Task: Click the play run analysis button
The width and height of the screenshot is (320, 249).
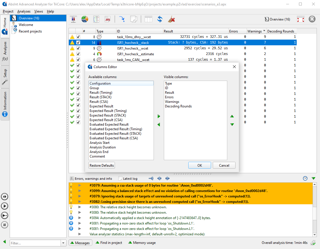Action: (x=5, y=206)
